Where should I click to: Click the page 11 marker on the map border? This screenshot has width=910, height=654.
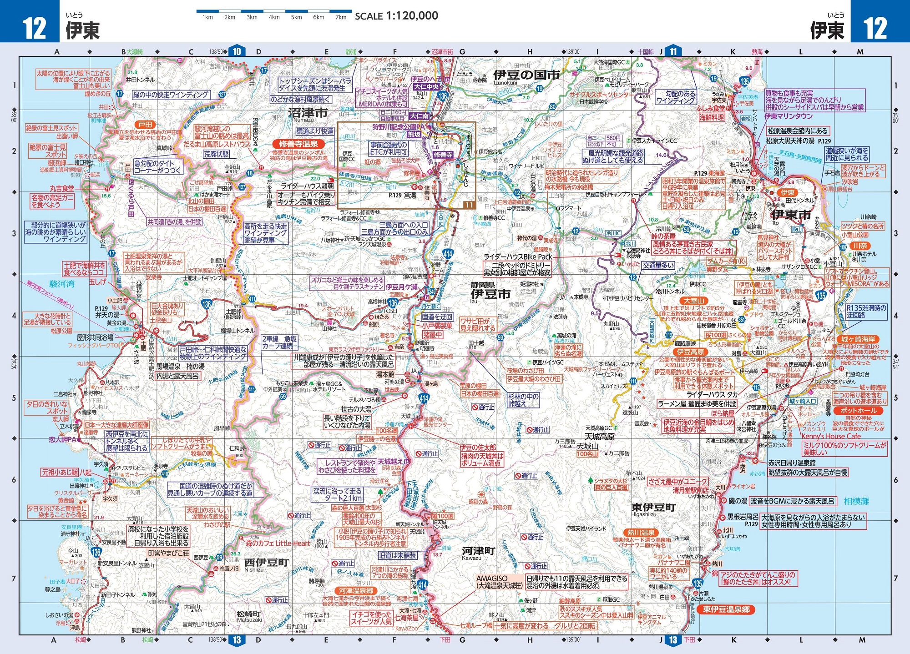pos(673,51)
